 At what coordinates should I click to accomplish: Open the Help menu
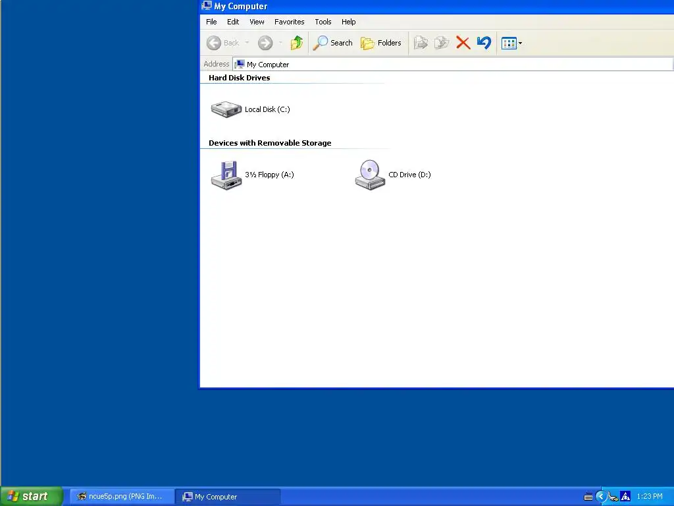[348, 22]
